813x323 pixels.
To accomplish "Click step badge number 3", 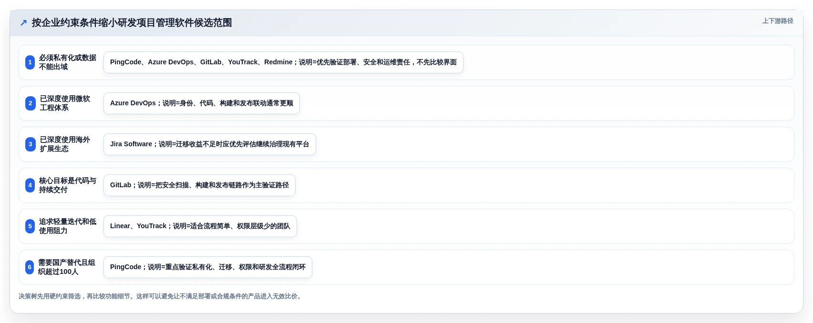I will coord(30,144).
